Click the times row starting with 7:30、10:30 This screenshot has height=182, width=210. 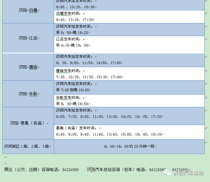tap(89, 77)
